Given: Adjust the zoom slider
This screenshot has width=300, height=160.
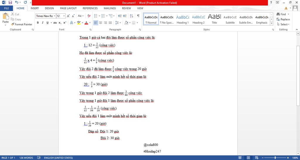Looking at the screenshot, I should pyautogui.click(x=275, y=158).
